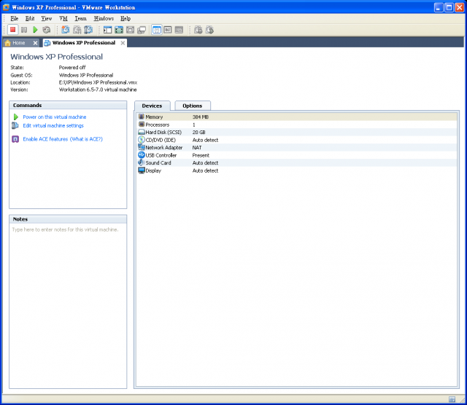Click the Home tab house icon
467x405 pixels.
pos(8,43)
